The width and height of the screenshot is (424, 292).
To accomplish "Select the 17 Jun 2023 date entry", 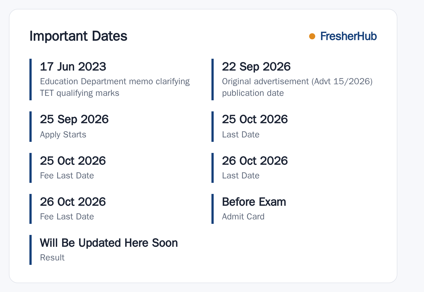I will [73, 66].
